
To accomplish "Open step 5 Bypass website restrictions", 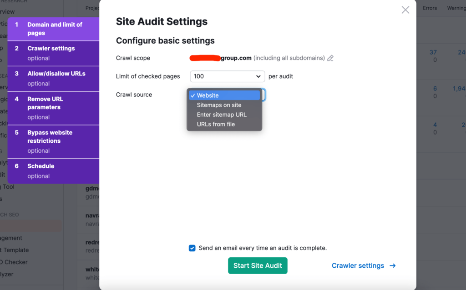I will pyautogui.click(x=54, y=141).
